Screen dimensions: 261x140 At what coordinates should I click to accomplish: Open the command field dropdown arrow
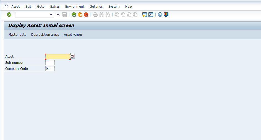51,15
